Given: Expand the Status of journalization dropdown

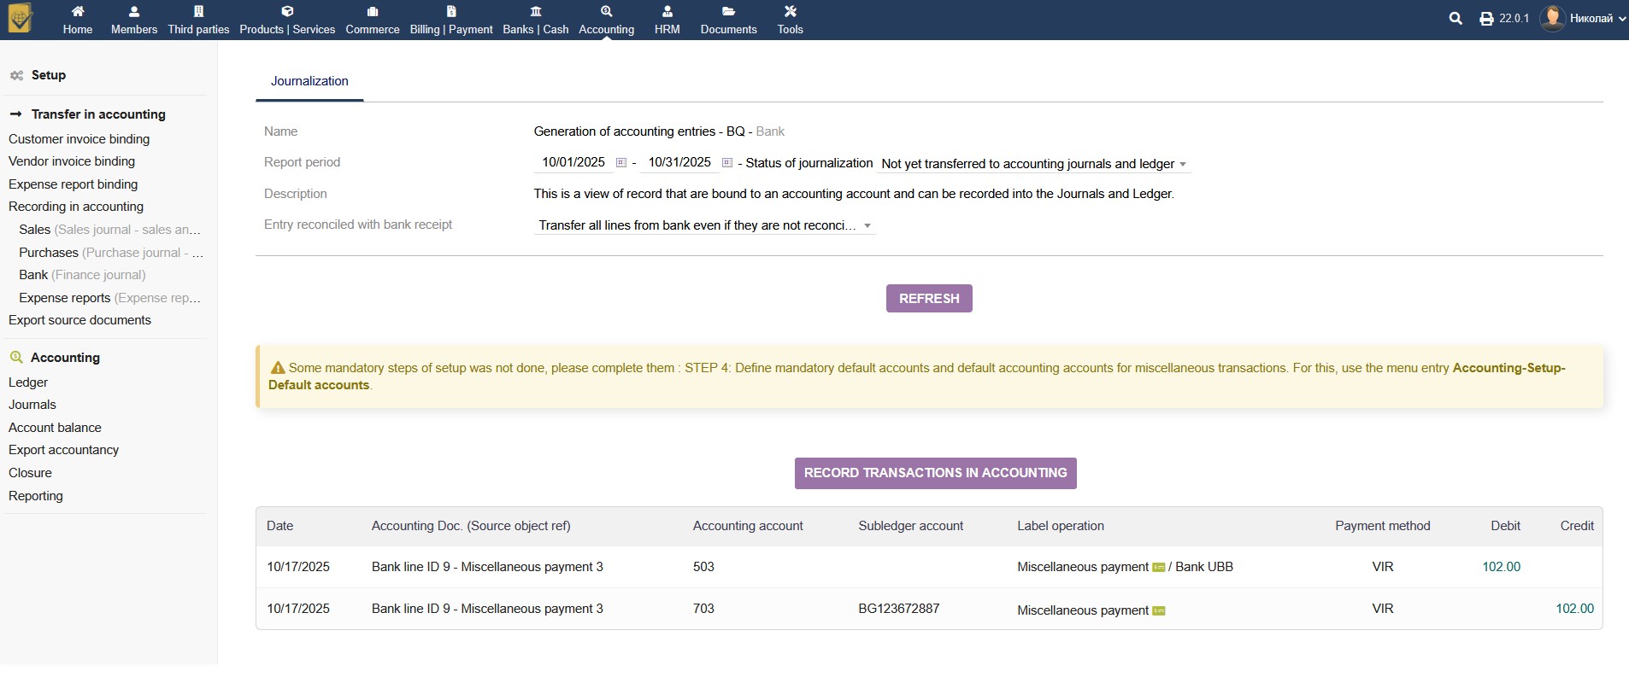Looking at the screenshot, I should click(x=1033, y=164).
